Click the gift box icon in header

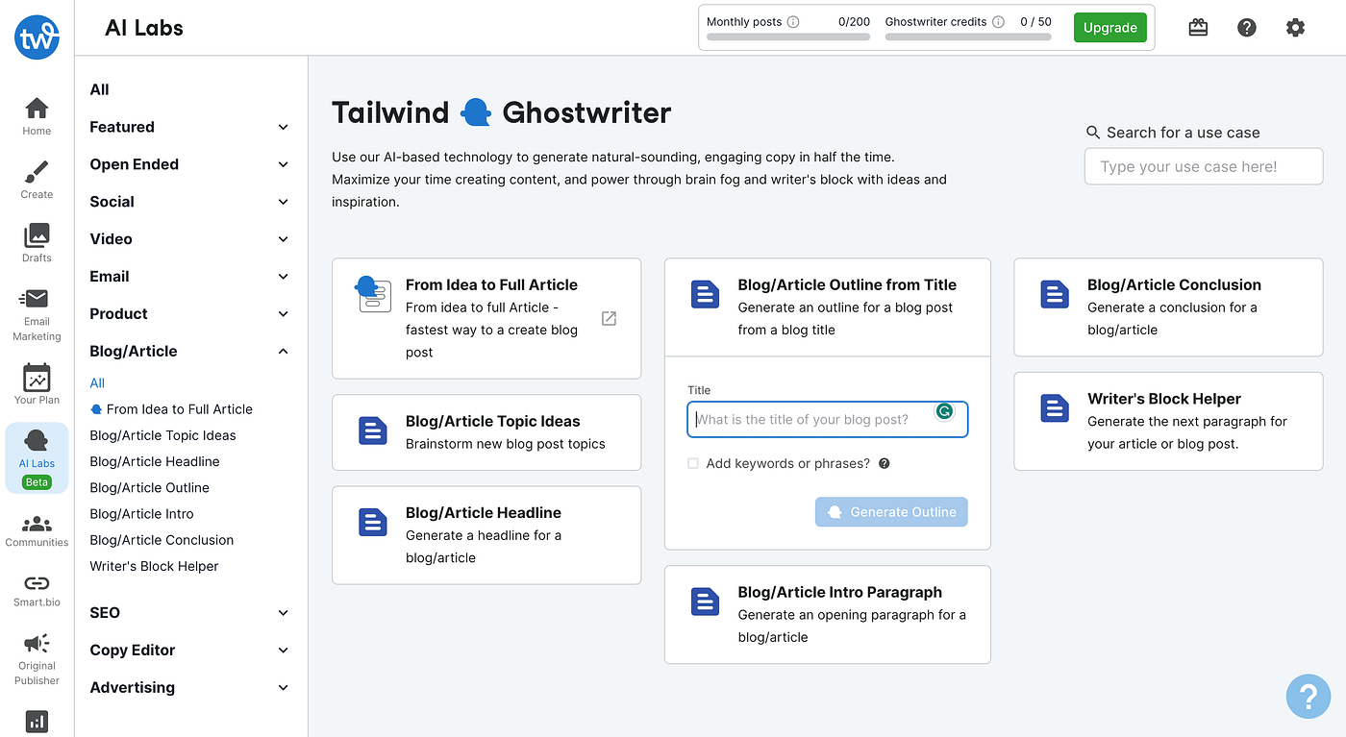[1198, 28]
